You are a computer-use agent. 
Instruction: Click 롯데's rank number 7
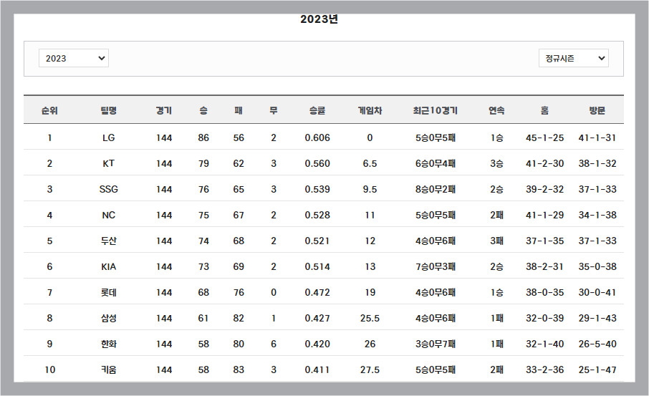point(49,293)
